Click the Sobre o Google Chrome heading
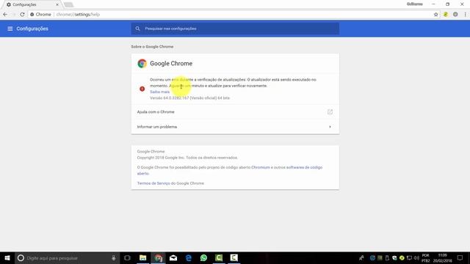Viewport: 470px width, 264px height. (152, 47)
